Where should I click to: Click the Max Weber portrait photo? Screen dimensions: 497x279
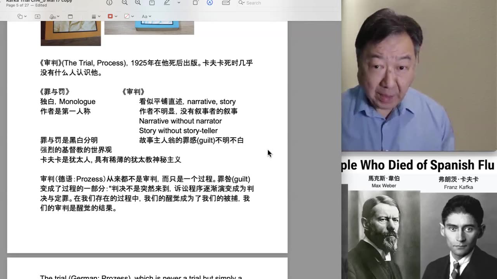384,234
